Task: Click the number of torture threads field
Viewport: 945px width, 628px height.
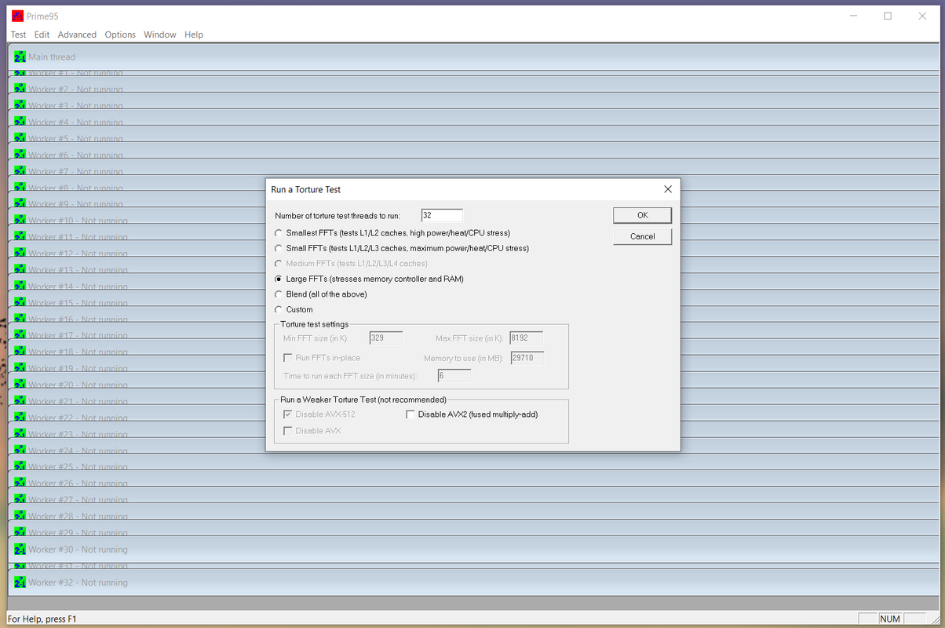Action: click(x=442, y=215)
